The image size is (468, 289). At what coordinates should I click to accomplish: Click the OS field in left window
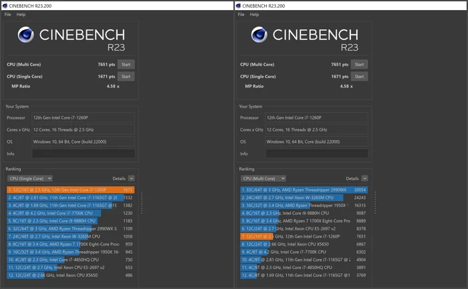pos(84,141)
